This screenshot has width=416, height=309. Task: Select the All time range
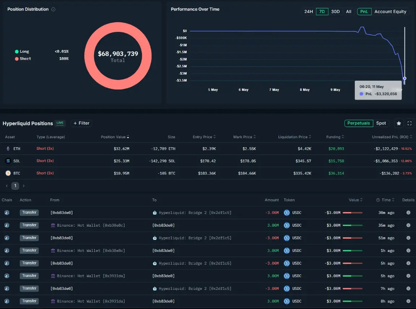click(348, 12)
